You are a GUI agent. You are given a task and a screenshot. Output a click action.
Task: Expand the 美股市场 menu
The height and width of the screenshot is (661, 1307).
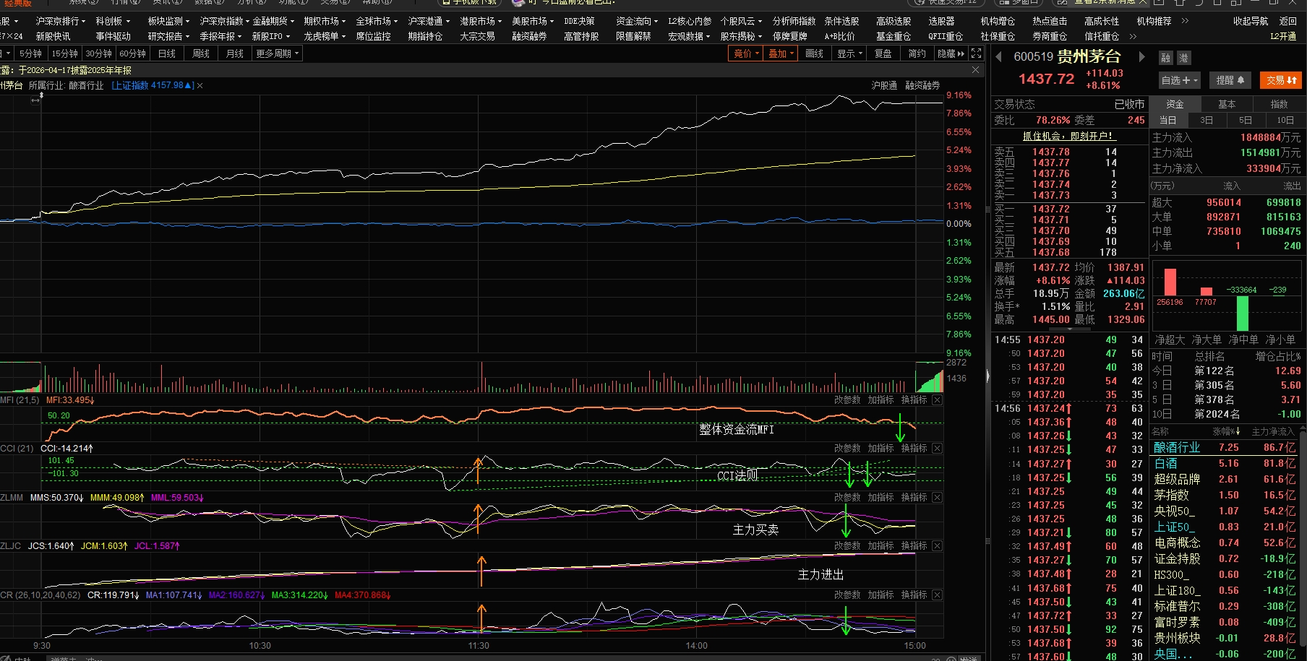(533, 21)
